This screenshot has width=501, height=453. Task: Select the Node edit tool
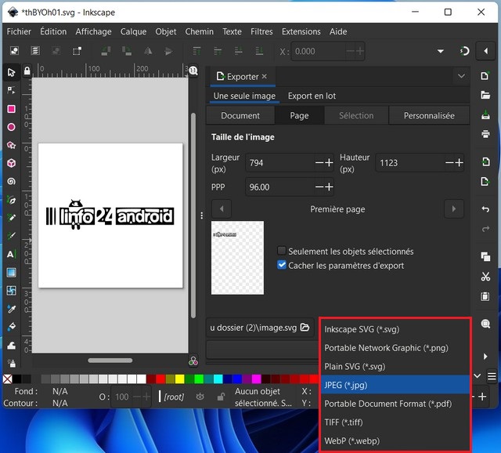11,90
